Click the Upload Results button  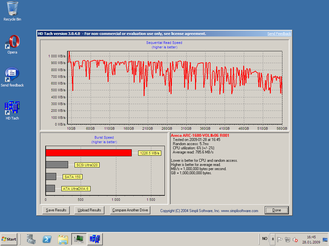pyautogui.click(x=89, y=210)
